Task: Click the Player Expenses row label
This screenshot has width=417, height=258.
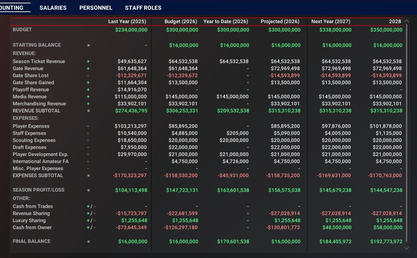Action: [31, 126]
